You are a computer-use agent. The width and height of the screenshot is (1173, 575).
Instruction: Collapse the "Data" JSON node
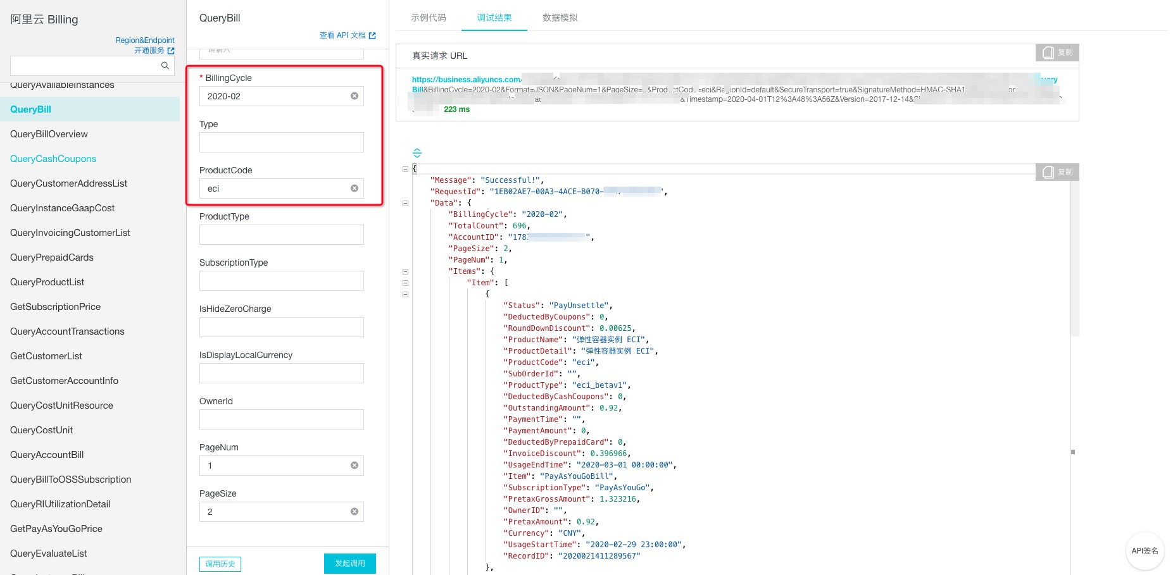[x=405, y=203]
